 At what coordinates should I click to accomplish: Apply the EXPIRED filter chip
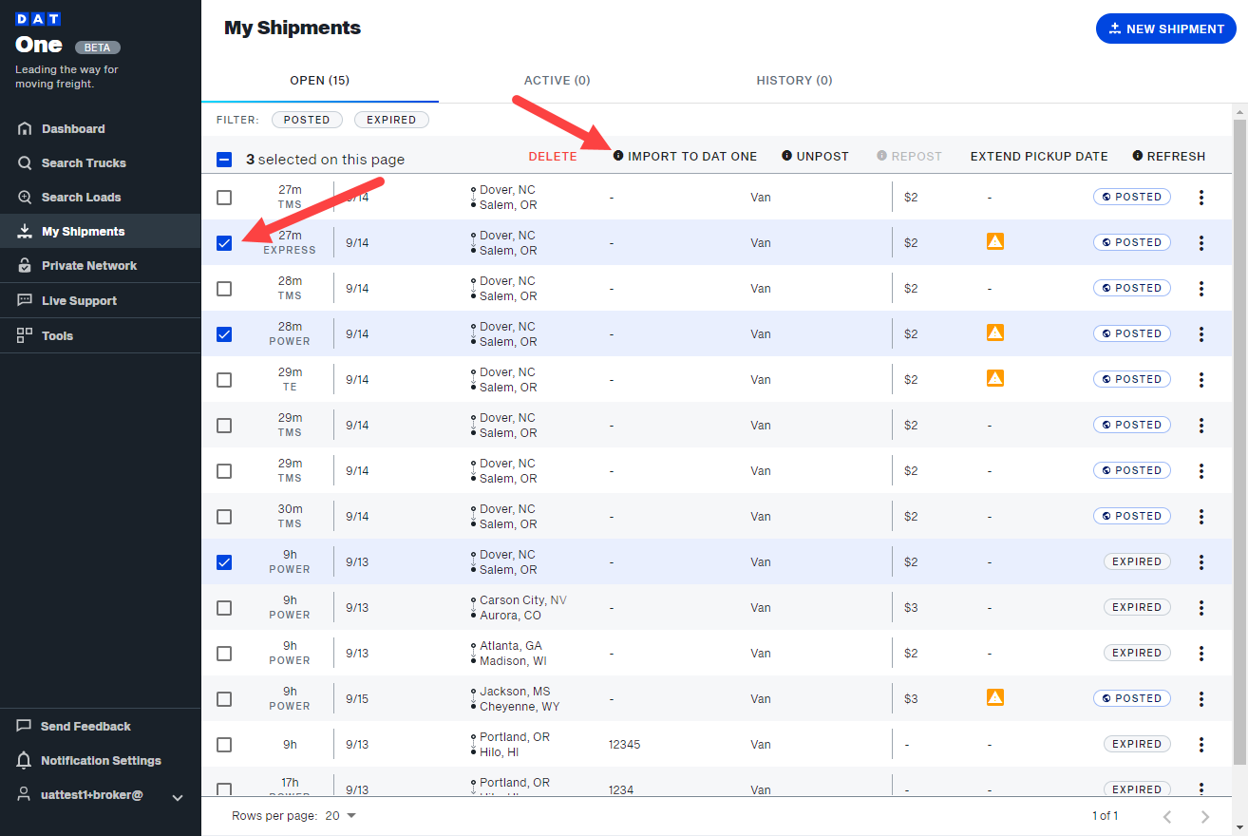click(x=391, y=120)
